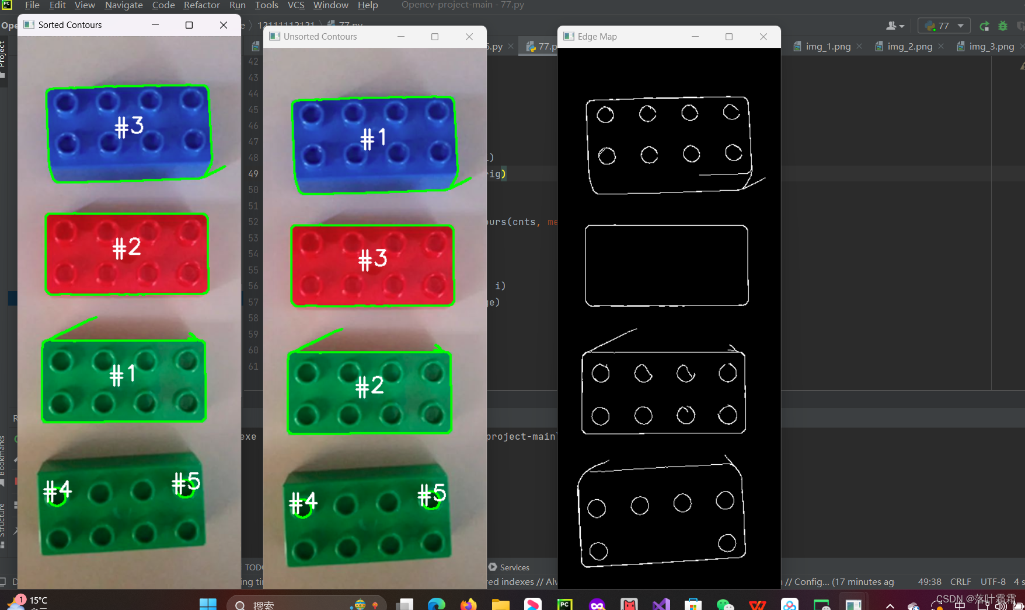Show hidden system tray icons

coord(890,606)
